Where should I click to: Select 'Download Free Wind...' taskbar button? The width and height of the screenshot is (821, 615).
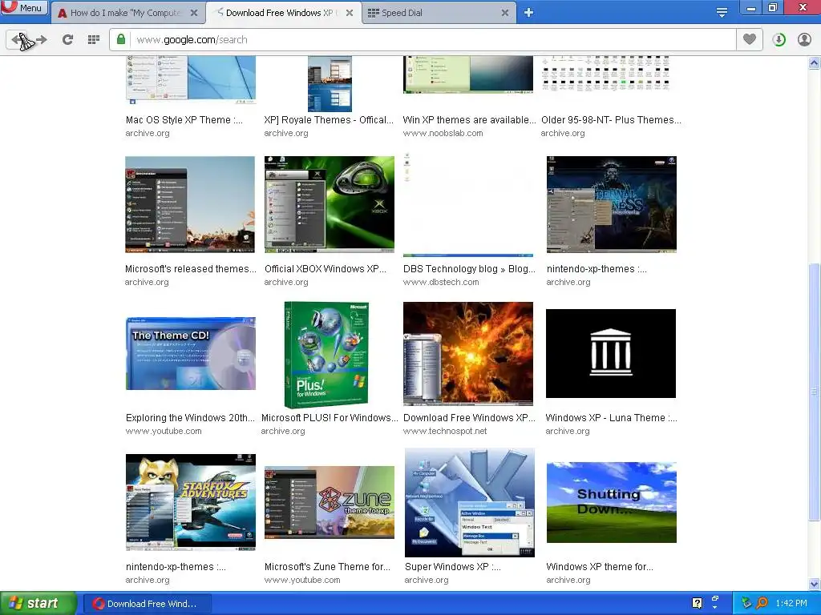pos(147,604)
